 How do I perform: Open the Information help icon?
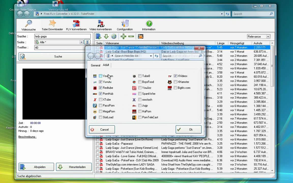149,25
